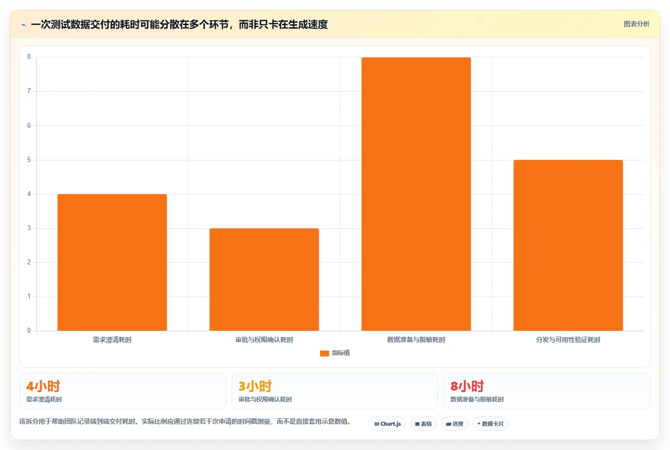Click x-axis label 需求澄清耗时
Image resolution: width=670 pixels, height=450 pixels.
click(x=112, y=340)
